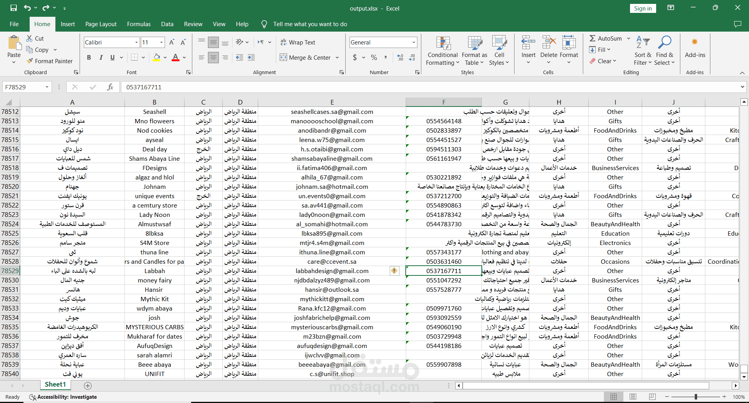Viewport: 749px width, 403px height.
Task: Apply percent style format
Action: pyautogui.click(x=374, y=57)
